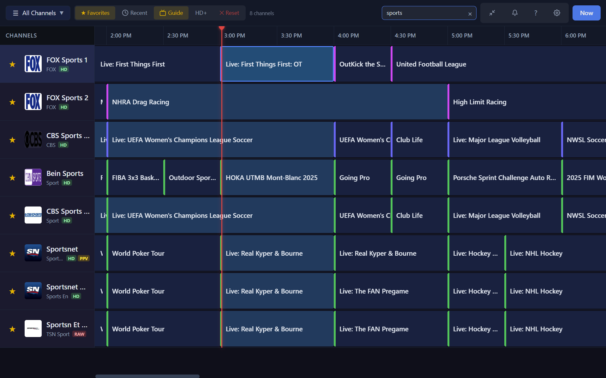Screen dimensions: 606x378
Task: Open settings gear
Action: point(557,13)
